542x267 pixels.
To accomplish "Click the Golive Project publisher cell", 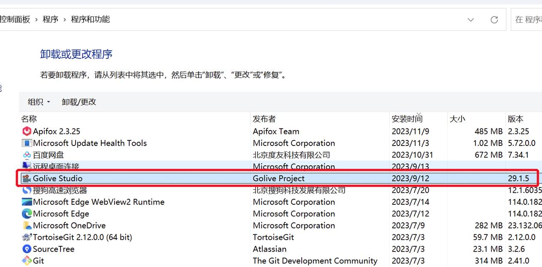I will [279, 179].
